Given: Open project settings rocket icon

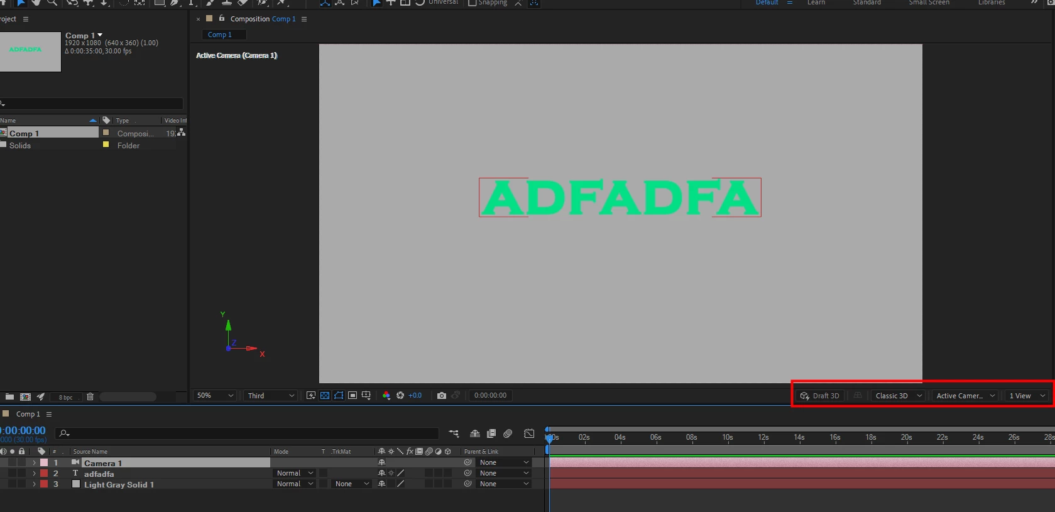Looking at the screenshot, I should click(41, 396).
